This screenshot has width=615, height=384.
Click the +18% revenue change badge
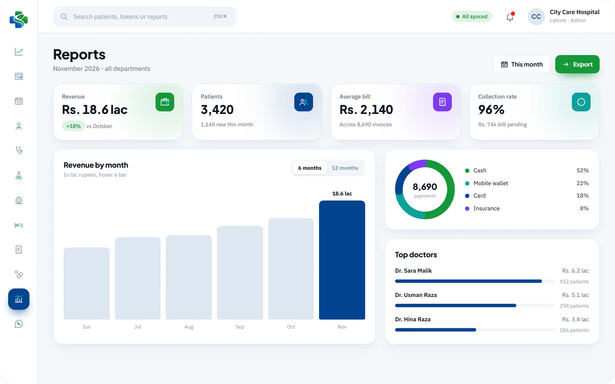pos(73,126)
